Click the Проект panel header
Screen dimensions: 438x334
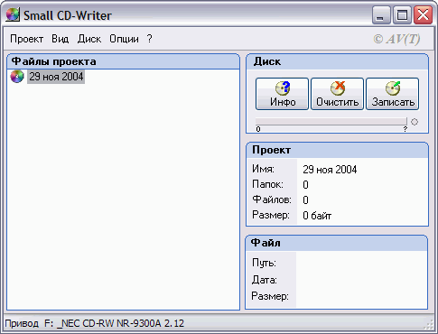click(337, 150)
